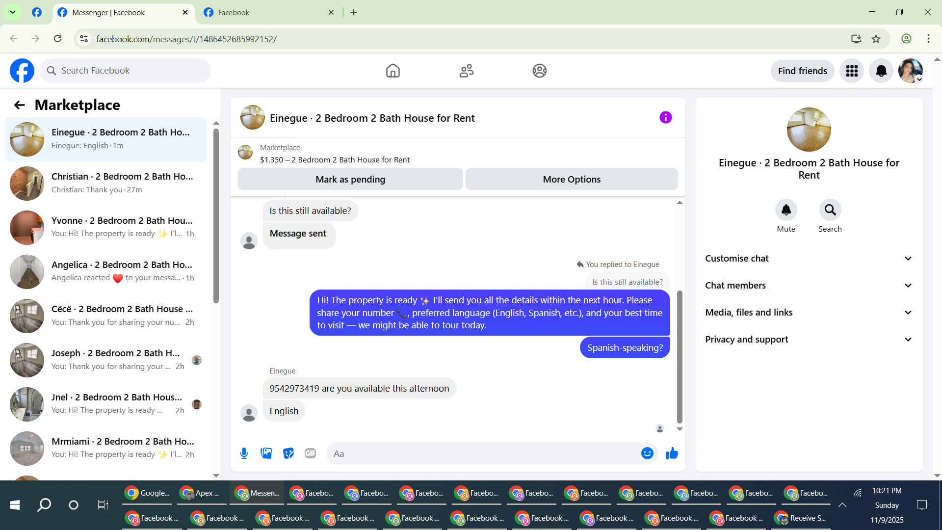
Task: Open the $1,350 Marketplace listing link
Action: click(335, 160)
